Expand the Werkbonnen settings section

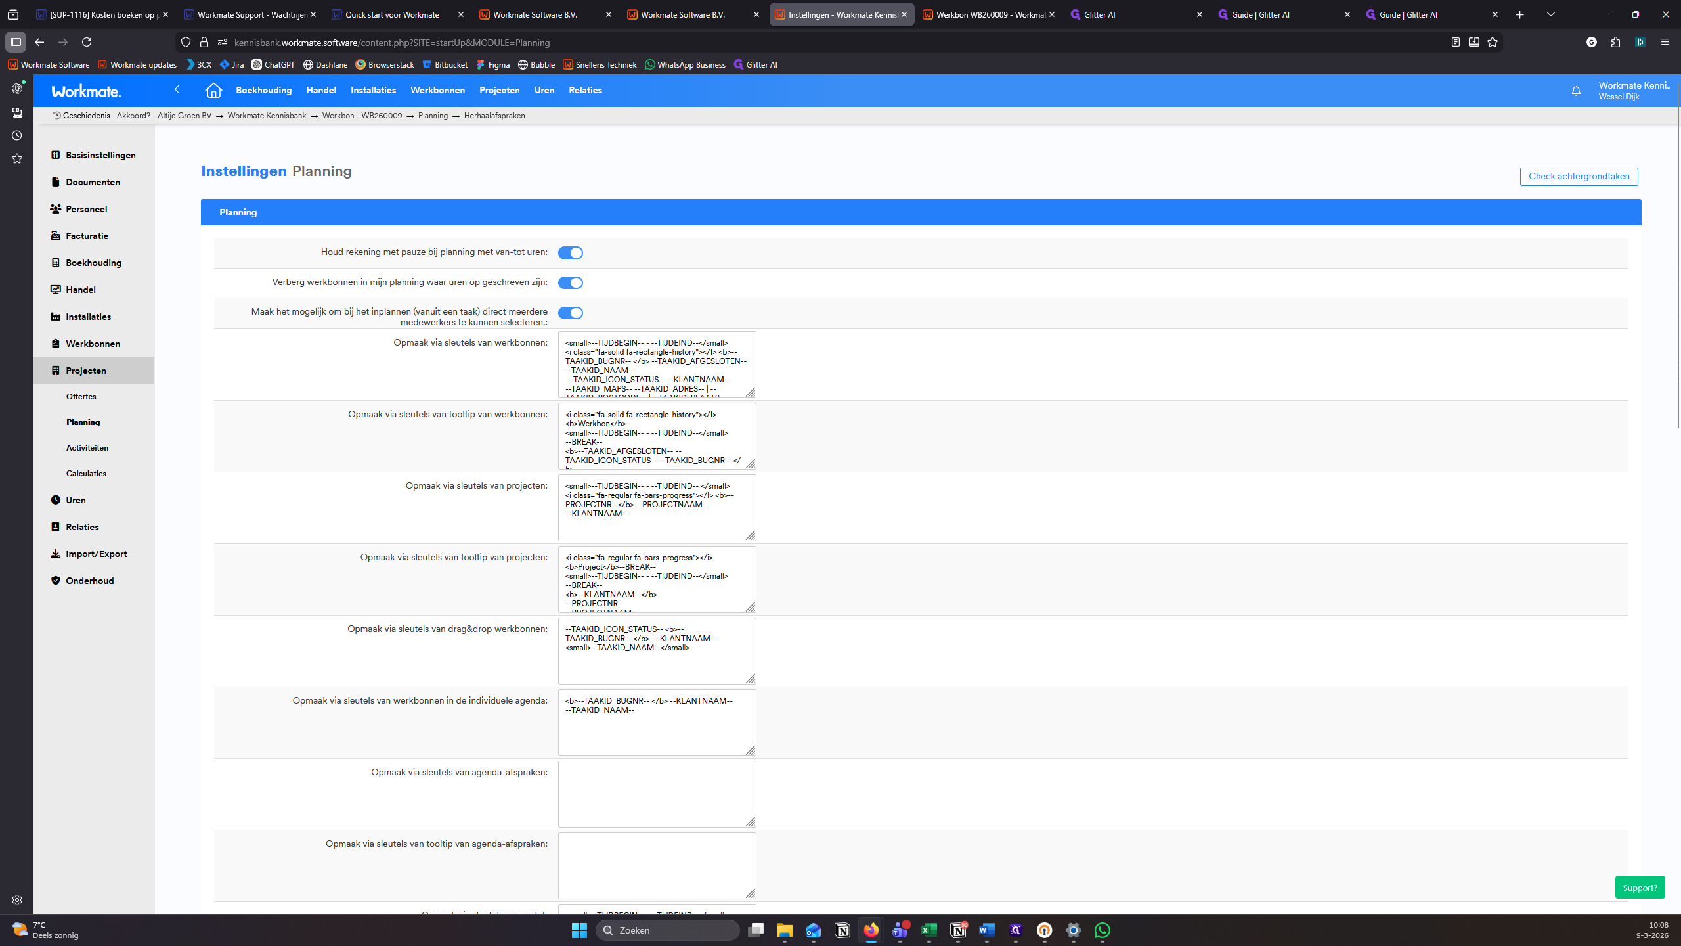tap(93, 344)
